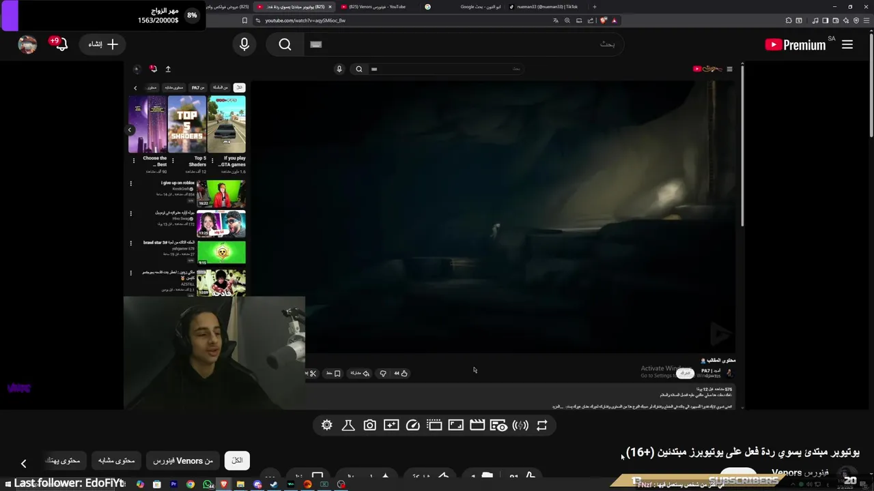The image size is (874, 491).
Task: Click the lightning boost icon in the player toolbar
Action: click(520, 426)
